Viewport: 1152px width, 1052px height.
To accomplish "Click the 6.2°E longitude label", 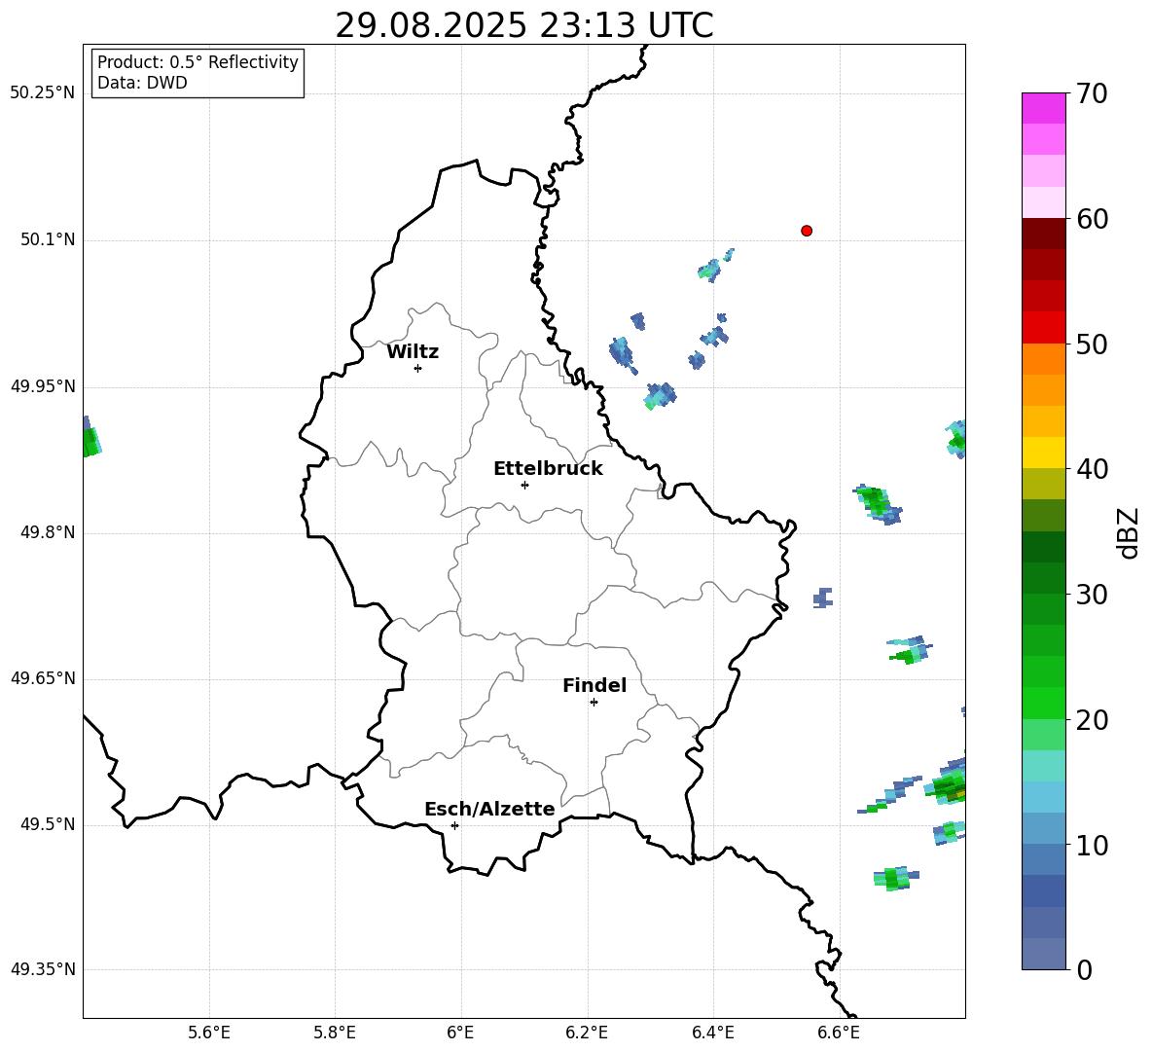I will coord(587,1033).
